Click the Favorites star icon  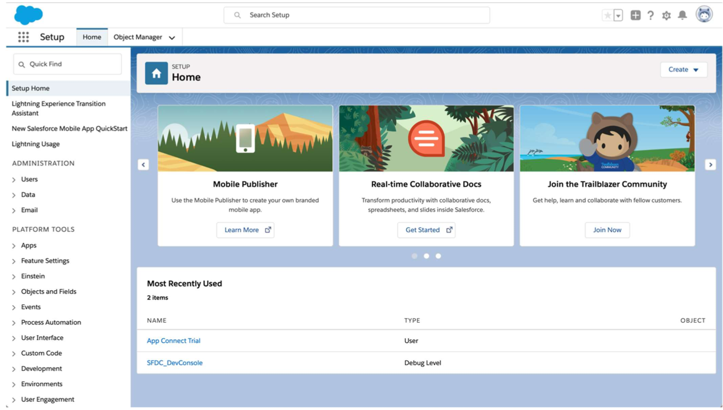pos(608,15)
